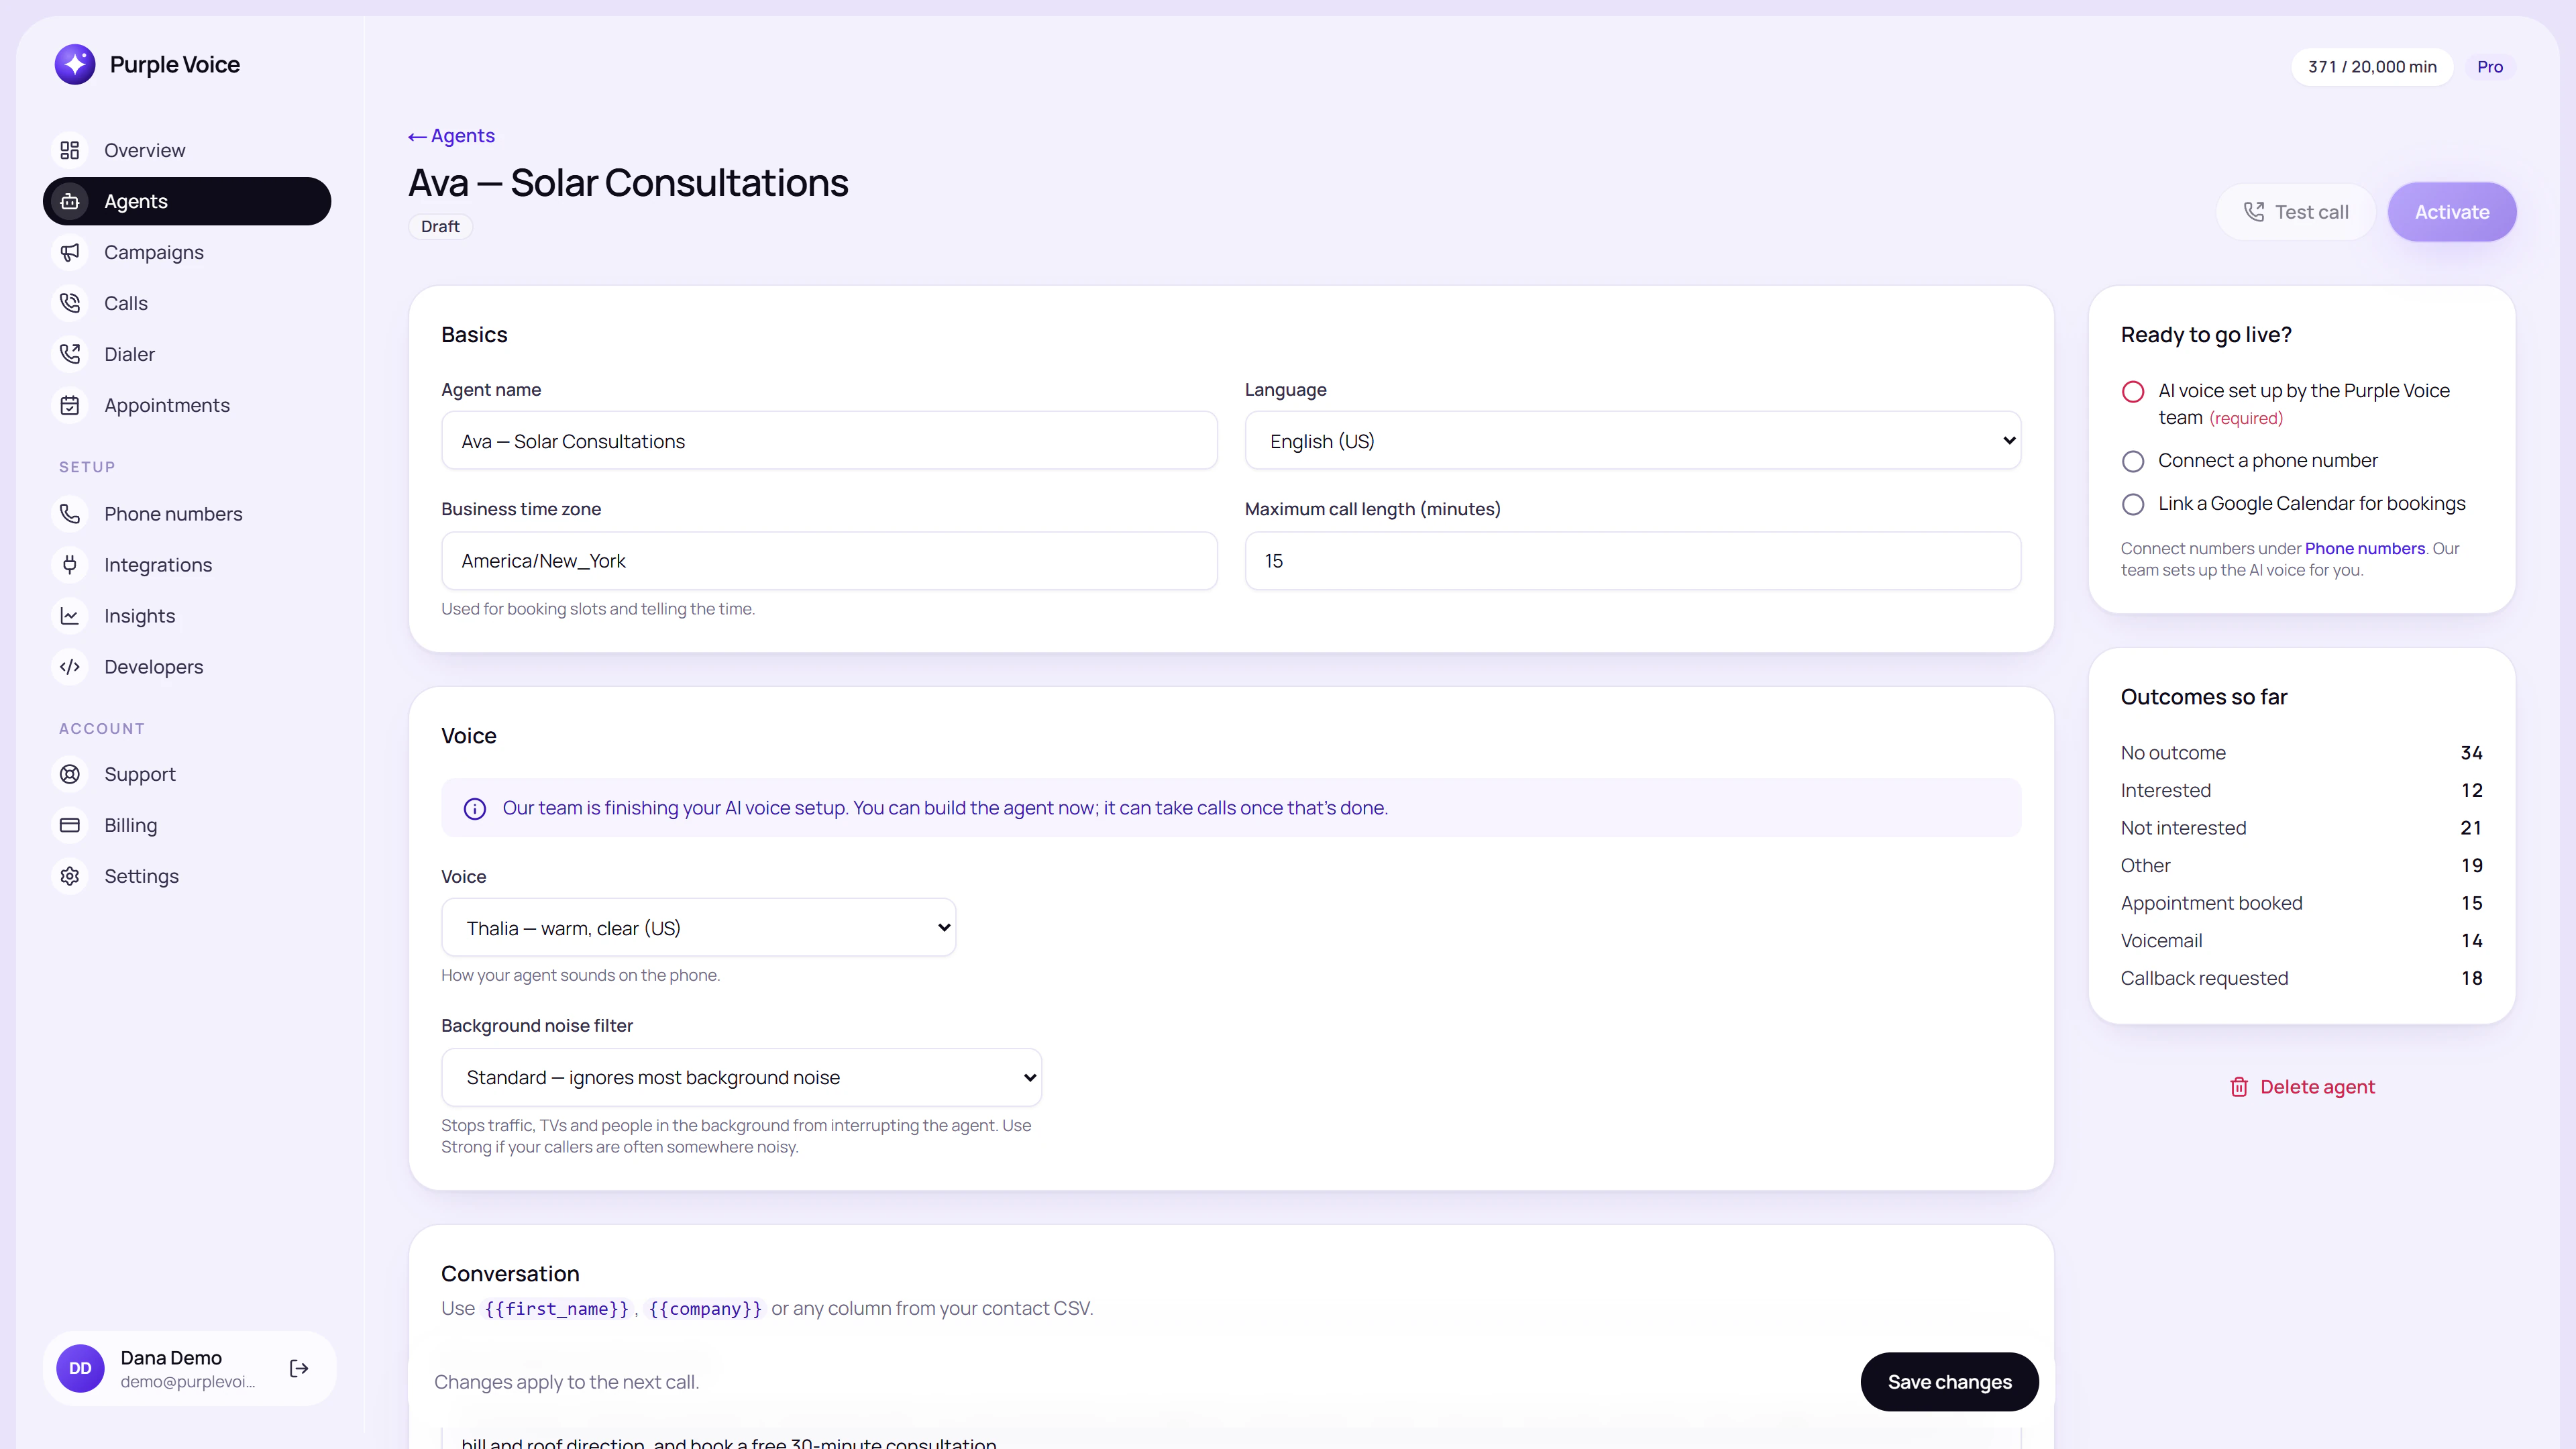Click the Phone numbers handset icon

click(x=70, y=514)
